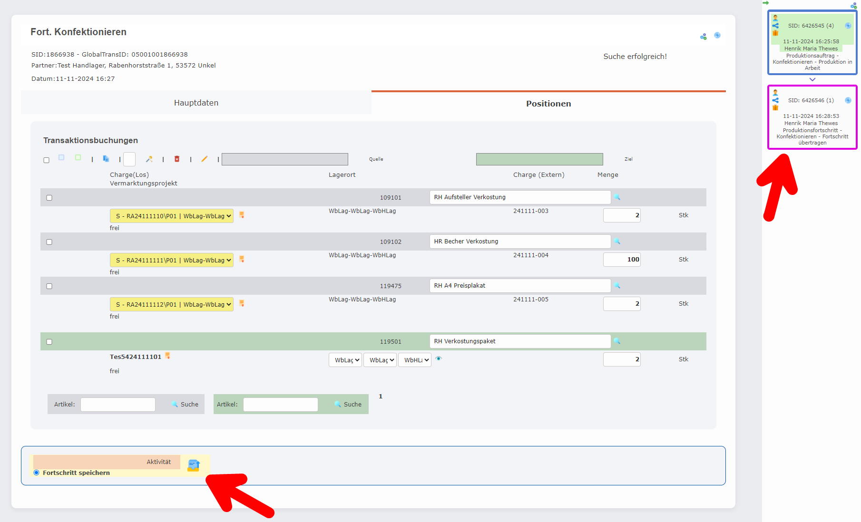
Task: Click the save activity icon beside Aktivität
Action: [x=194, y=465]
